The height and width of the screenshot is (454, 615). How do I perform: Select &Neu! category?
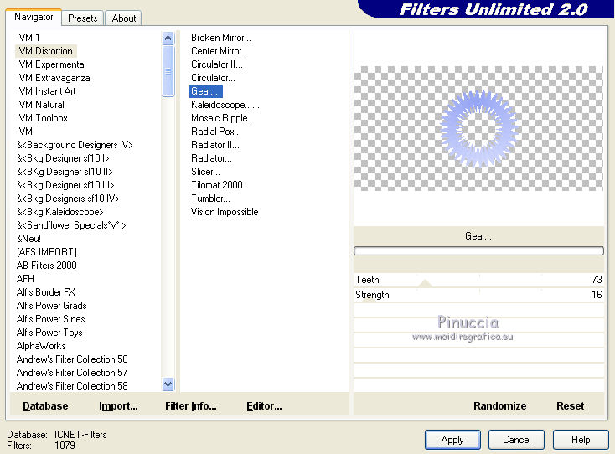click(x=28, y=239)
